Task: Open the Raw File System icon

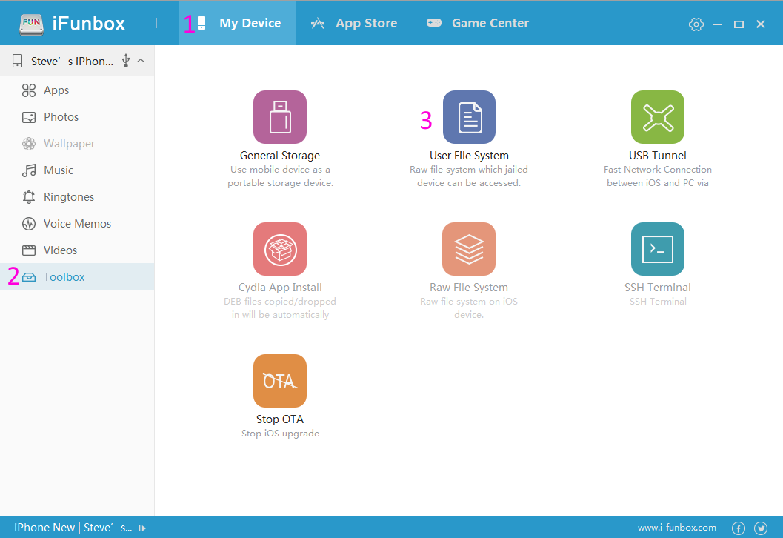Action: [x=469, y=249]
